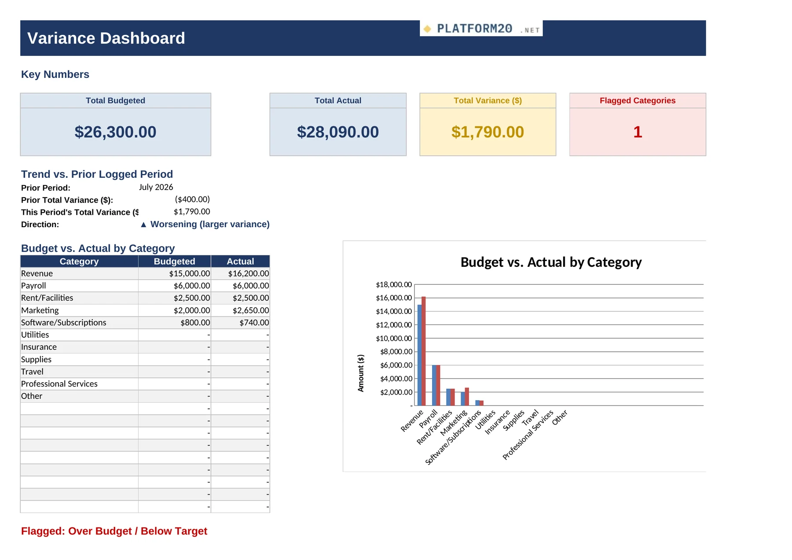Image resolution: width=792 pixels, height=560 pixels.
Task: Click the Variance Dashboard title
Action: 106,38
